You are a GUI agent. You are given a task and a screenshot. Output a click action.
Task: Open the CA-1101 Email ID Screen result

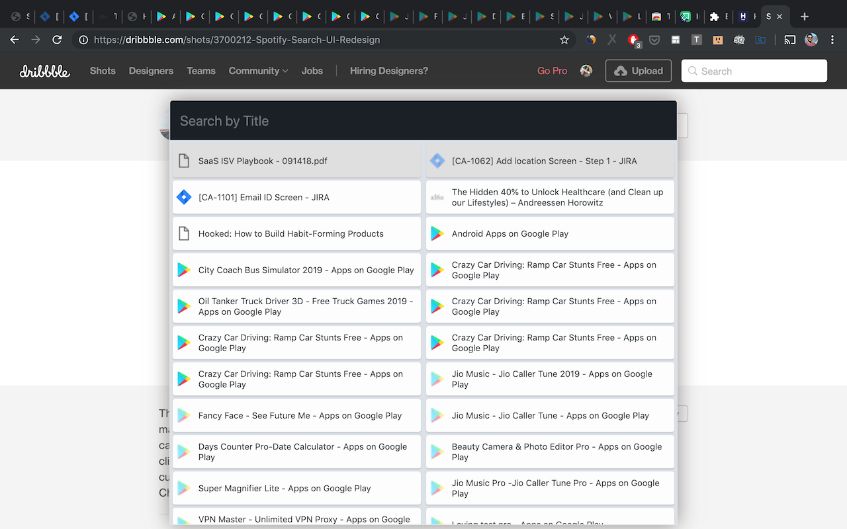tap(296, 197)
